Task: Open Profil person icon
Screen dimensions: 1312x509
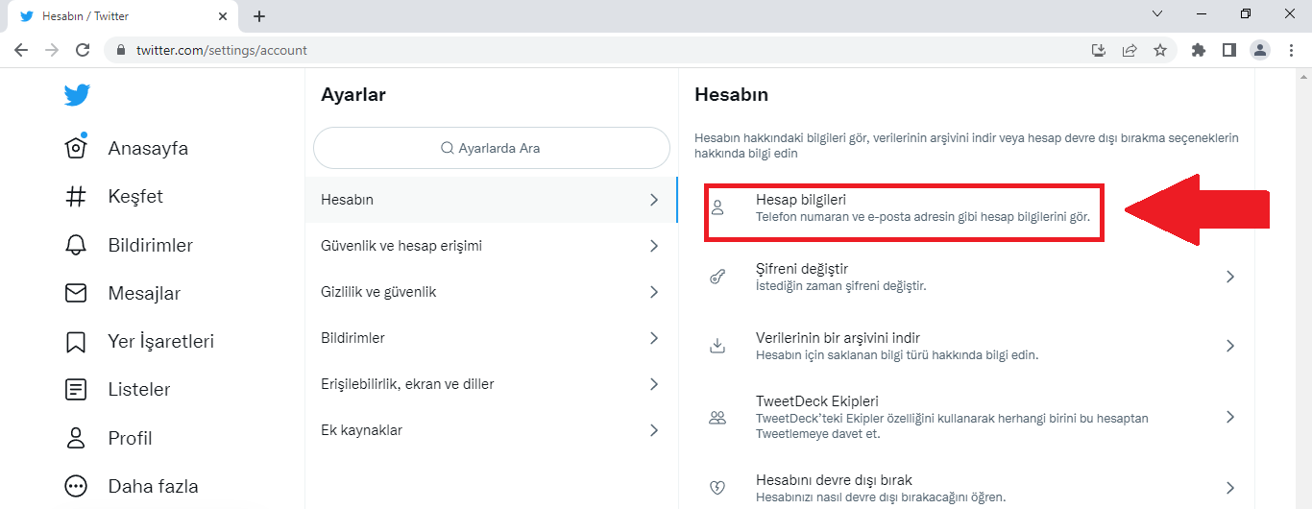Action: pyautogui.click(x=76, y=438)
